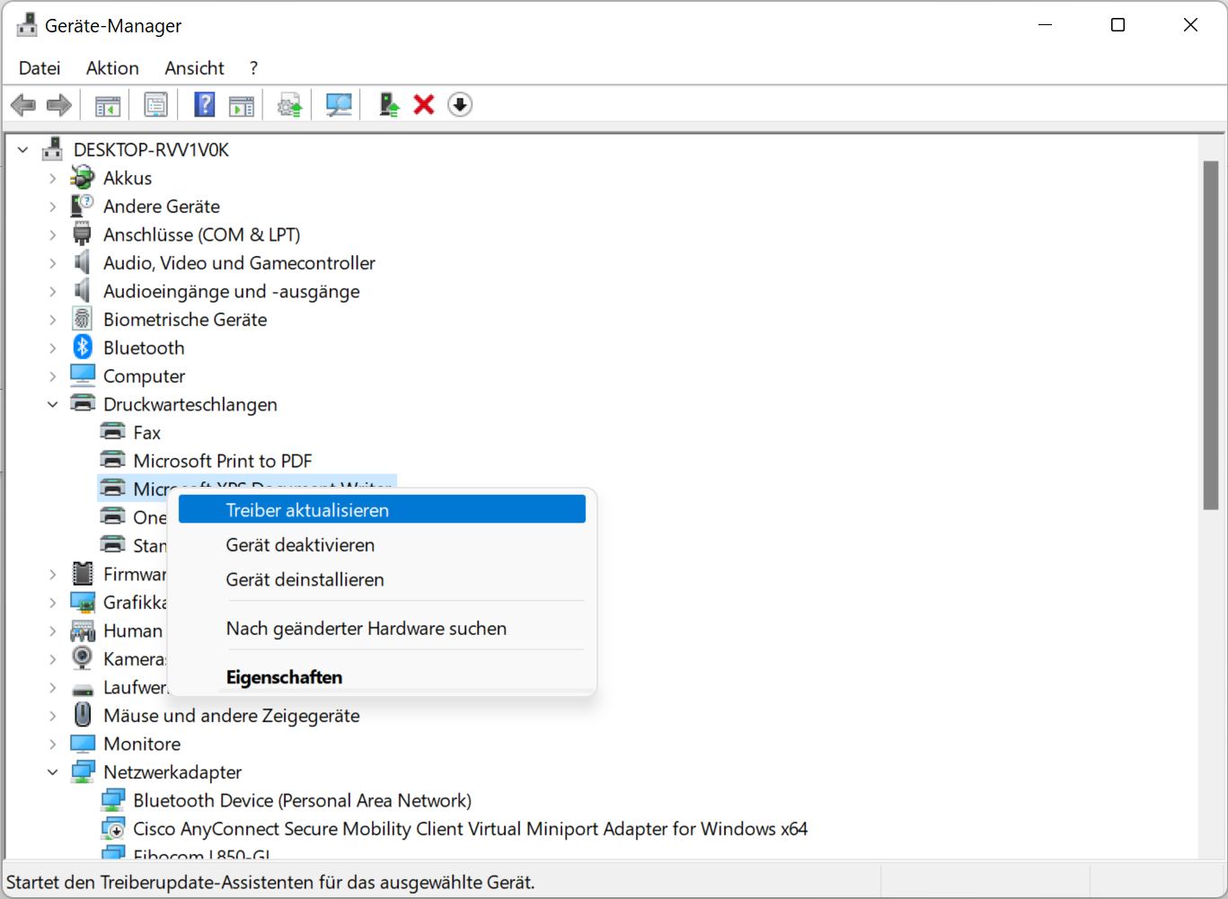Expand the Bluetooth category
Image resolution: width=1228 pixels, height=899 pixels.
click(x=53, y=348)
